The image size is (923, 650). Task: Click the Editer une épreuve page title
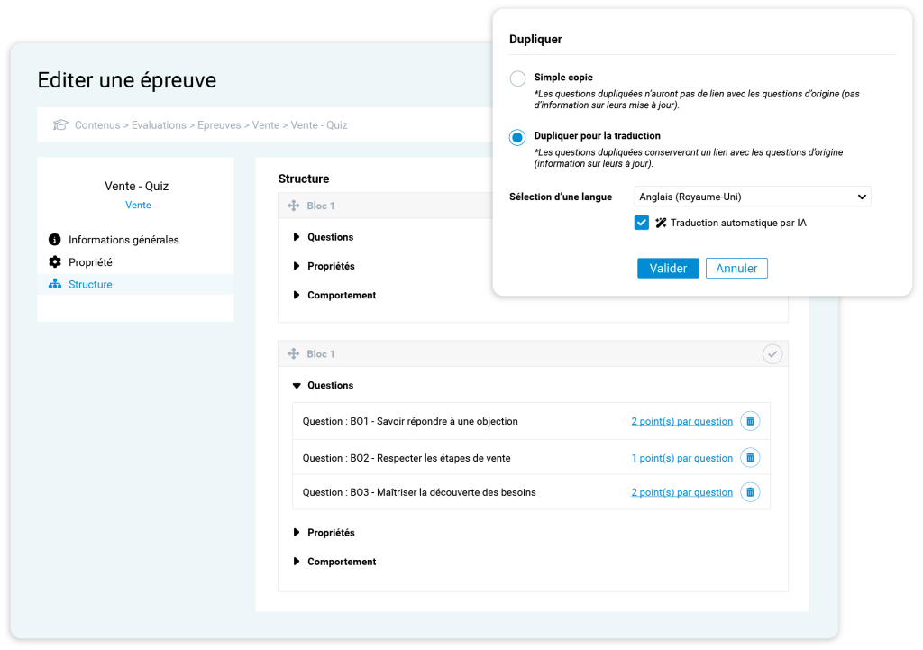(127, 80)
